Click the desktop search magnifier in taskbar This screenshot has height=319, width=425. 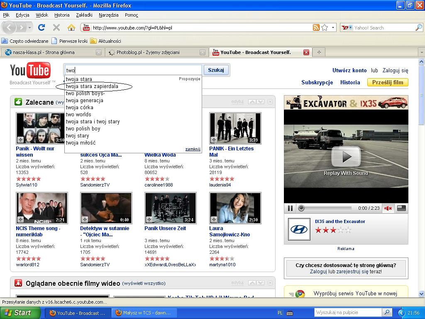387,312
